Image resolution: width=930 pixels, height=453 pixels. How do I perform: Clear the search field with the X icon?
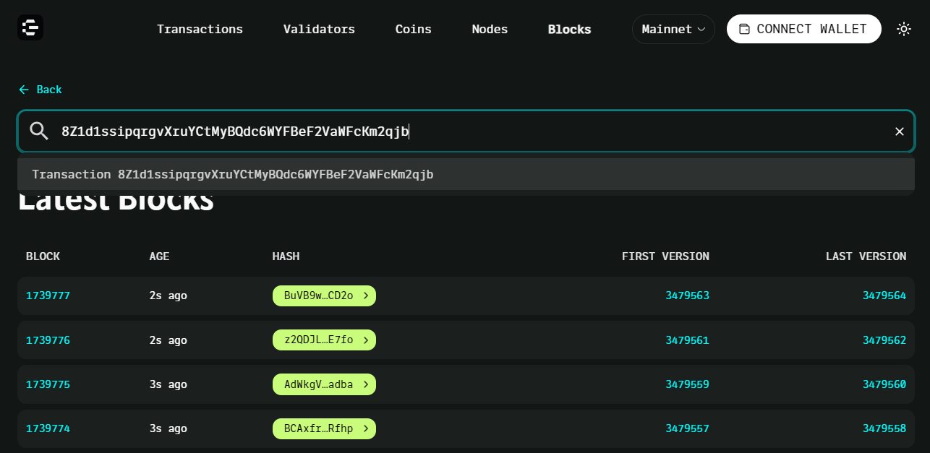tap(900, 131)
